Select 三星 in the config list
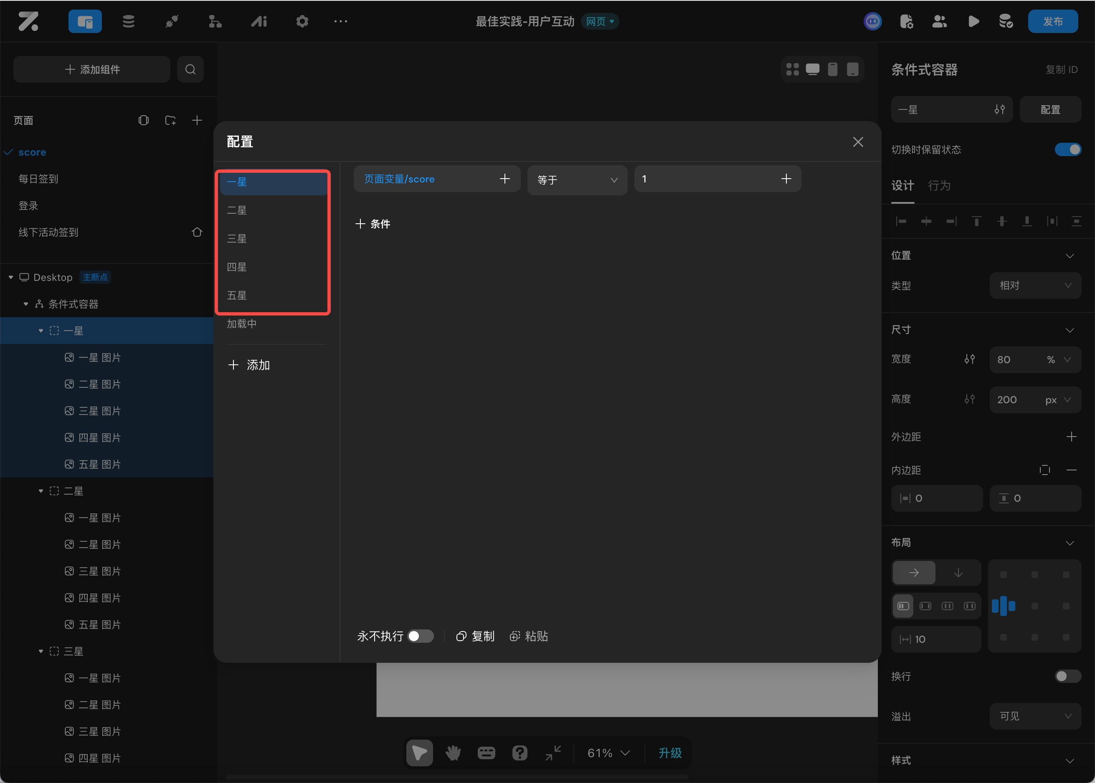This screenshot has width=1095, height=783. point(237,239)
